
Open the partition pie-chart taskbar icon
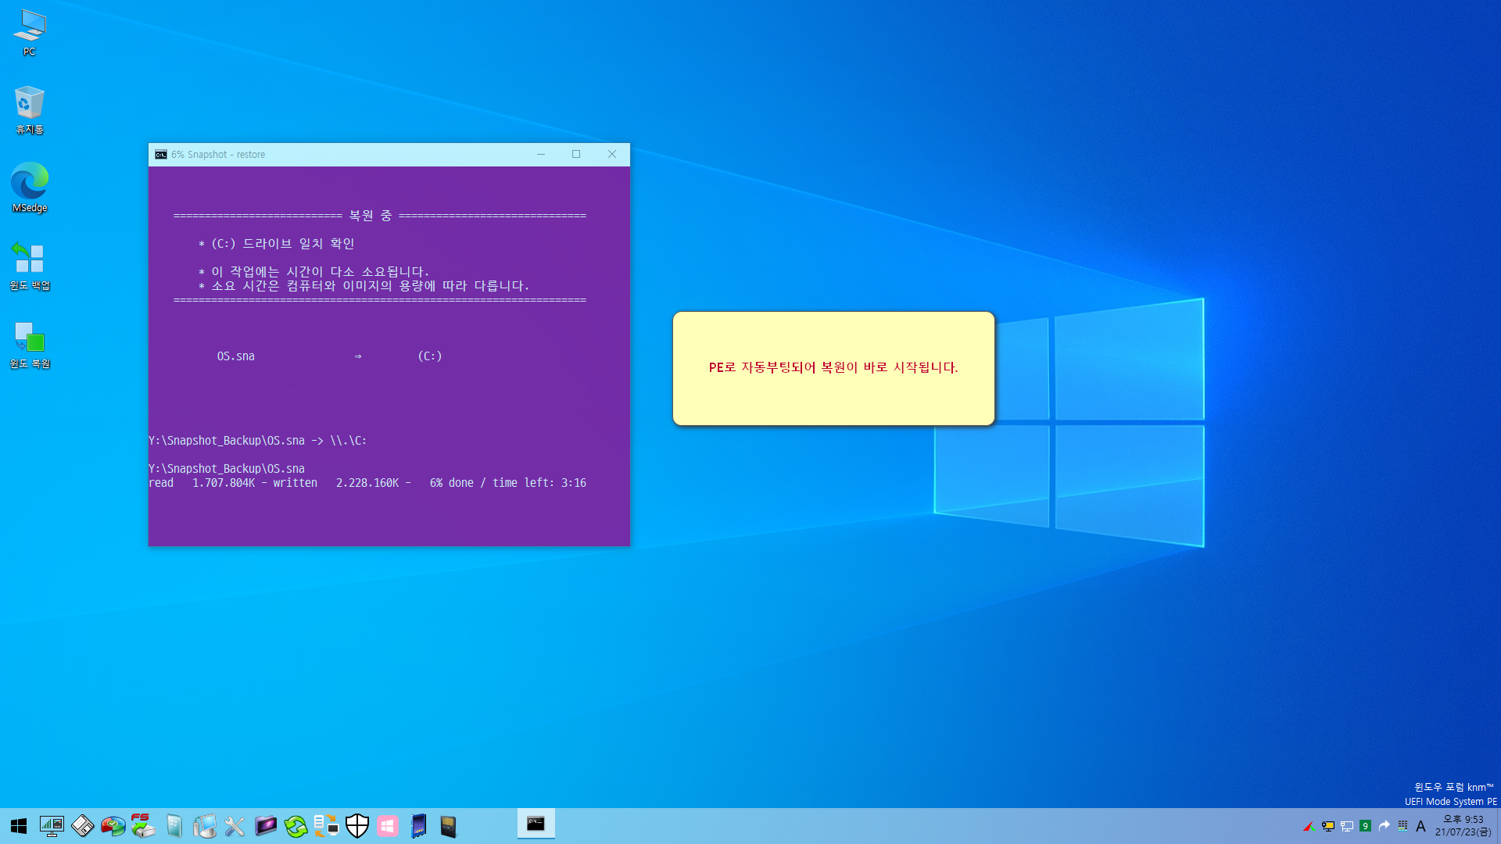113,826
